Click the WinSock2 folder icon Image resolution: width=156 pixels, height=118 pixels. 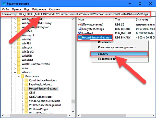click(19, 52)
